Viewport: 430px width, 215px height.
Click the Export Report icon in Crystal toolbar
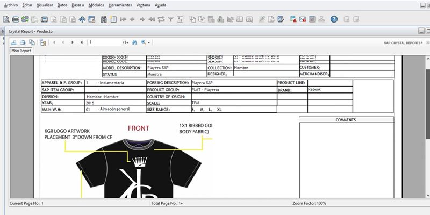(13, 42)
